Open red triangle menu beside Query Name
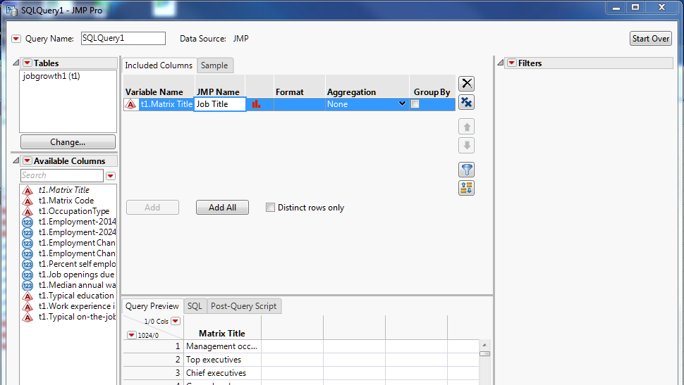This screenshot has height=385, width=684. pos(16,39)
